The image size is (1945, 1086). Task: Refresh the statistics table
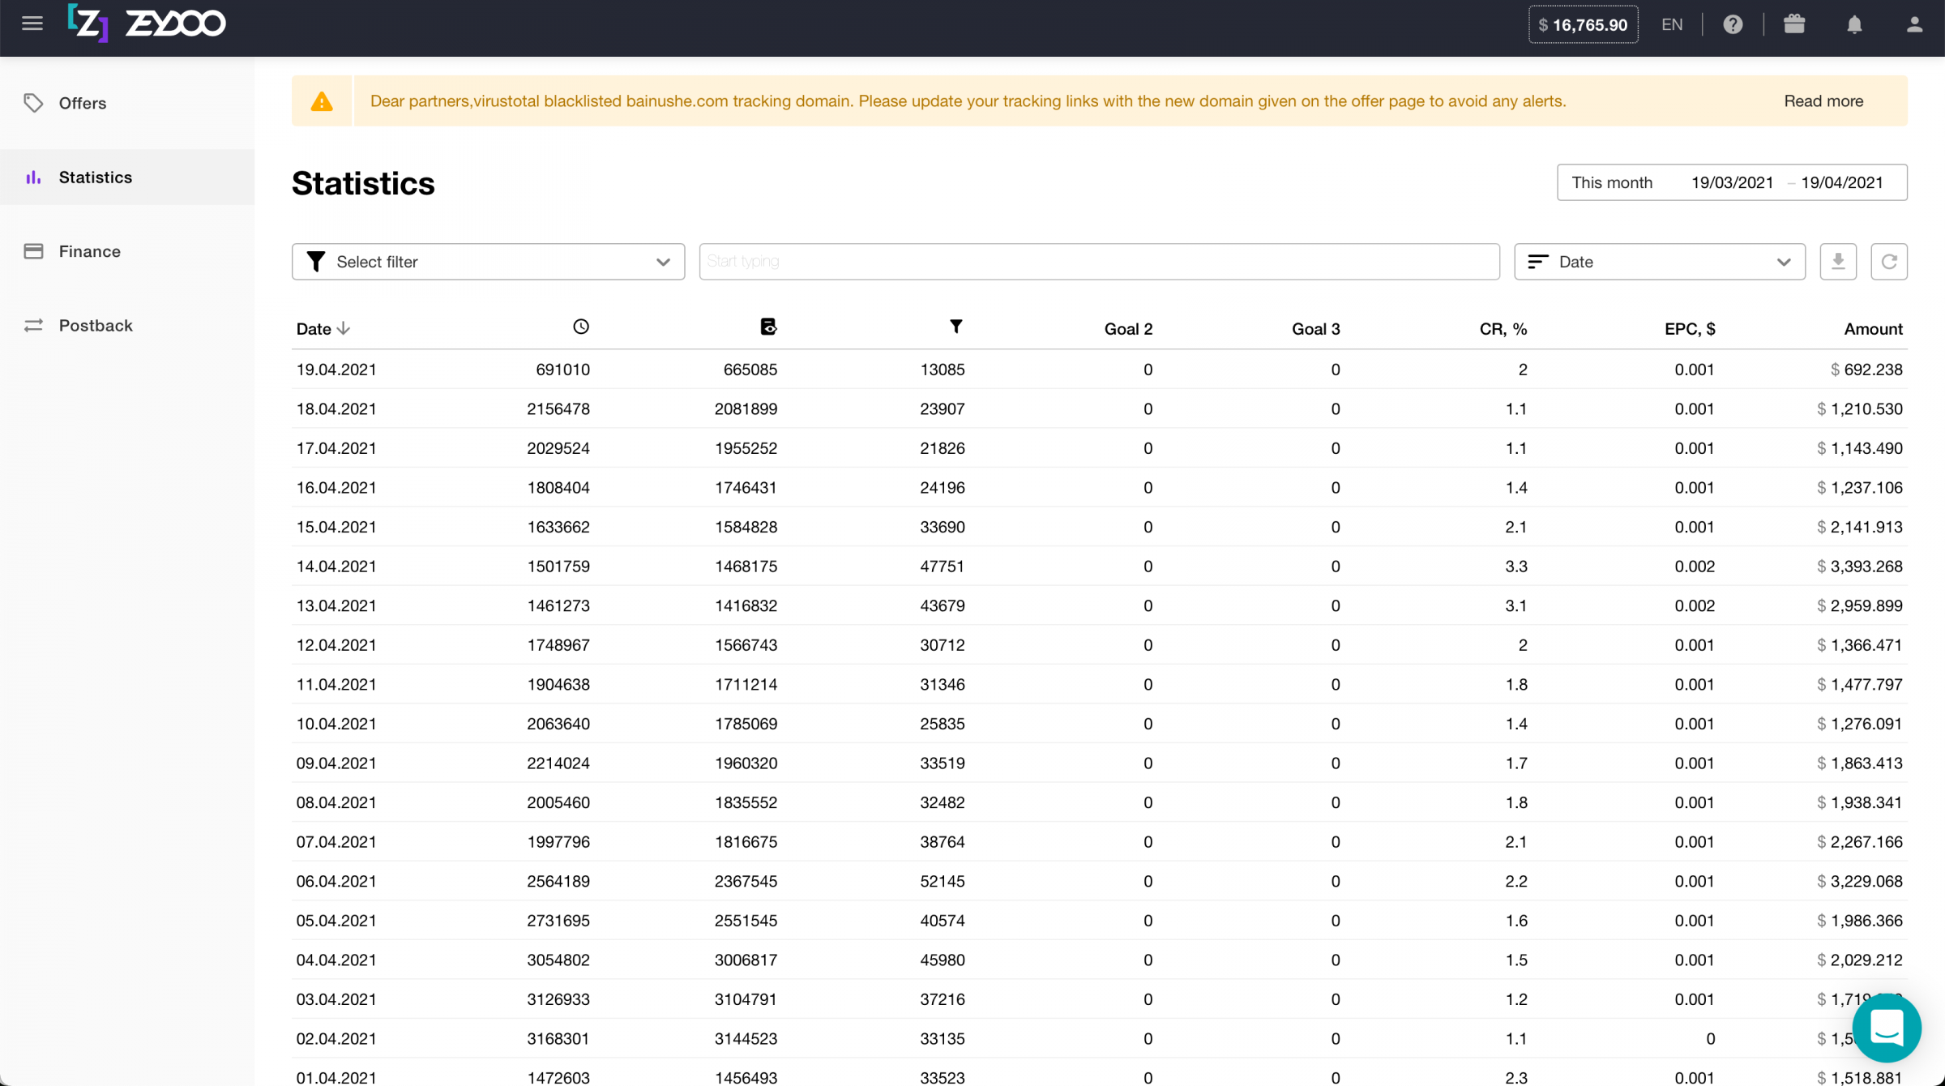tap(1889, 262)
